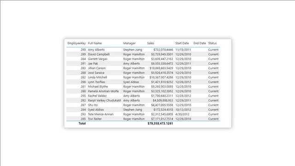Click employee key 293

click(x=83, y=114)
